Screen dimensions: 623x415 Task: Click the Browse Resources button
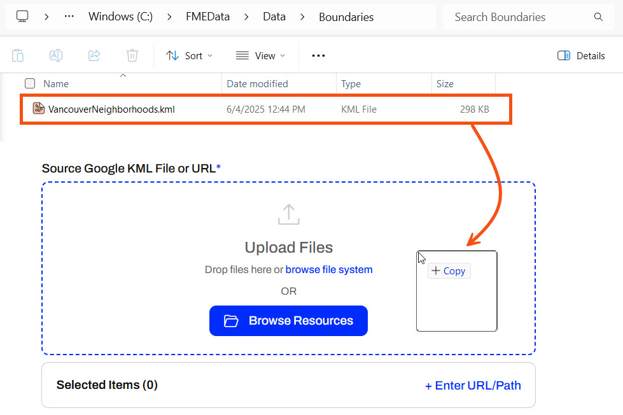288,321
